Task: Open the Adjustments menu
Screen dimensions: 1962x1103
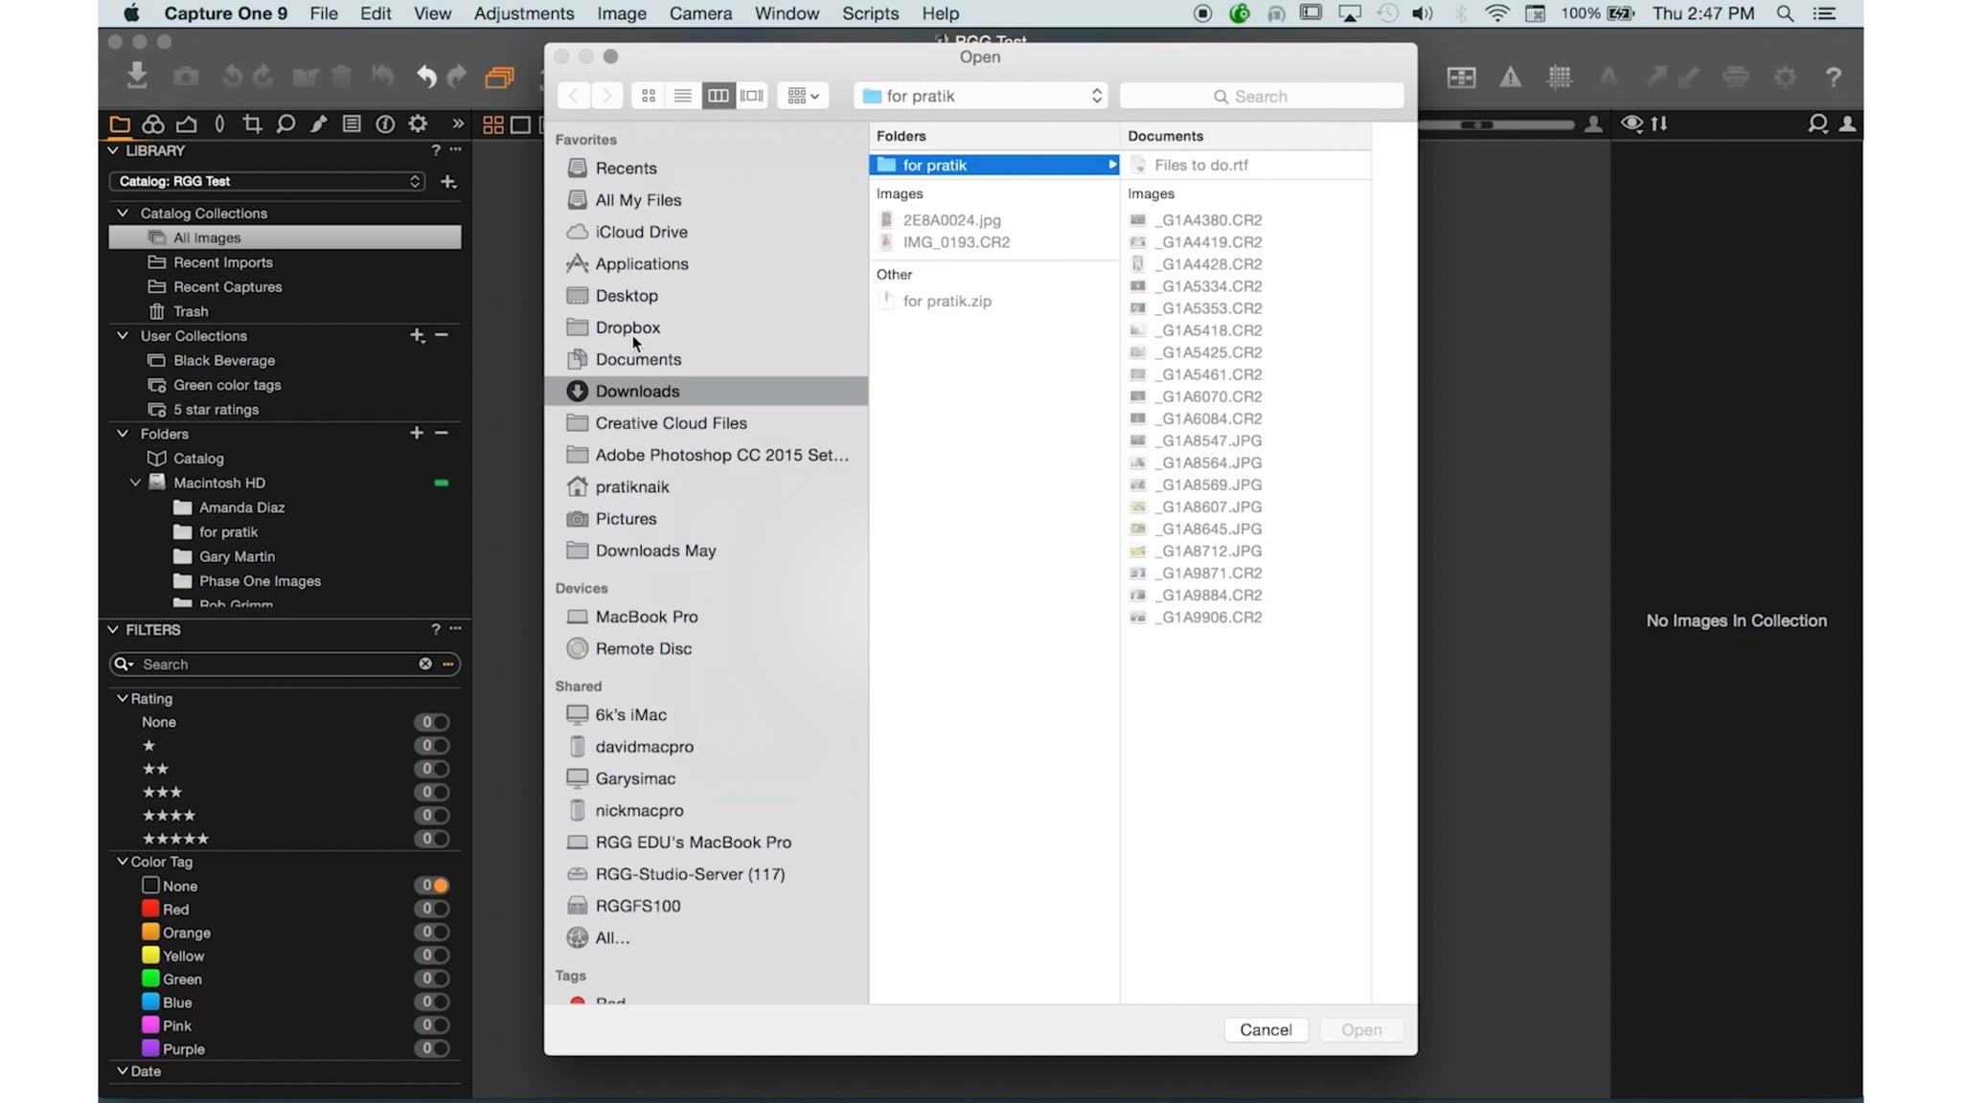Action: (x=523, y=13)
